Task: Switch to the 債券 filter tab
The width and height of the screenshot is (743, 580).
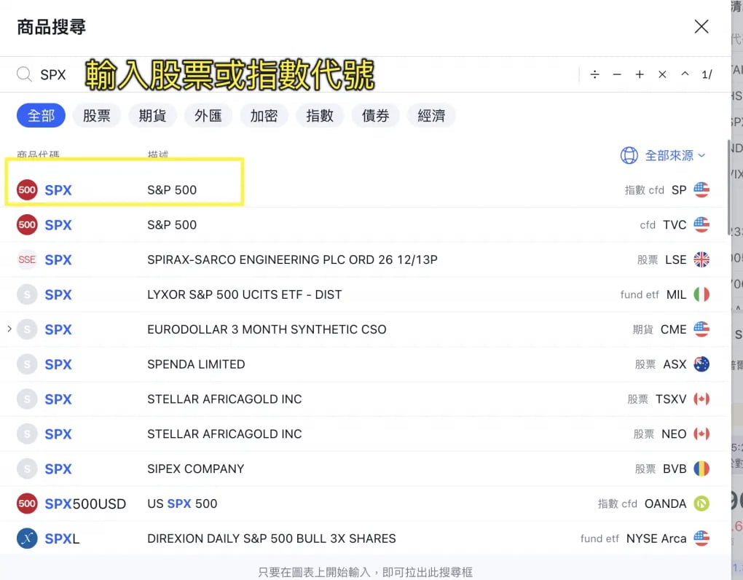Action: coord(376,115)
